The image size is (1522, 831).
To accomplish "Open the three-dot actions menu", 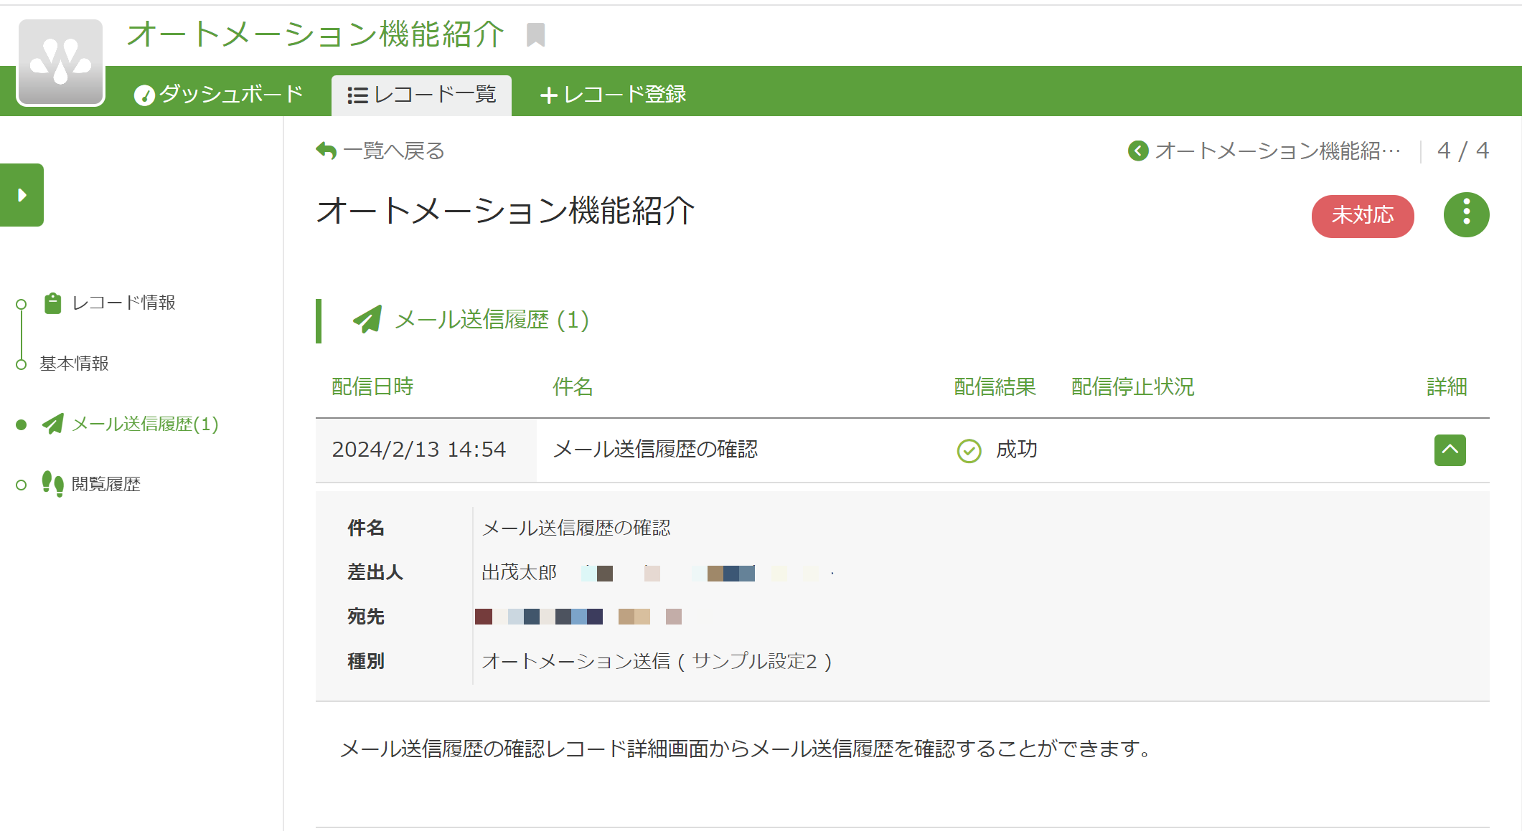I will [1466, 214].
